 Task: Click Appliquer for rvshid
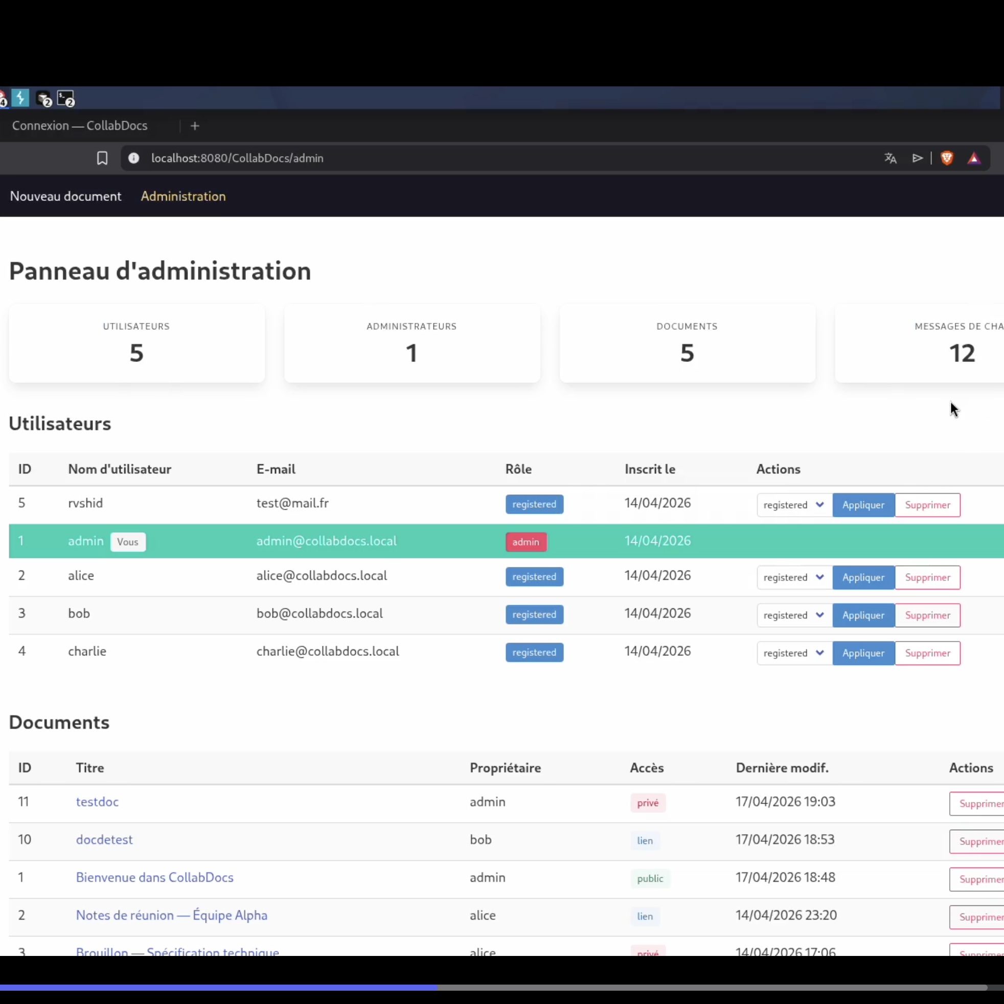pyautogui.click(x=863, y=505)
